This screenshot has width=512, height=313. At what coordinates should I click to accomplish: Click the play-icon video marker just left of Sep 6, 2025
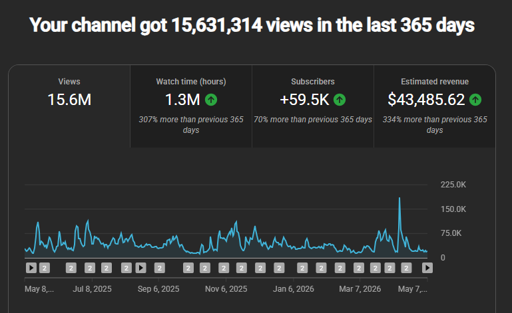tap(140, 268)
